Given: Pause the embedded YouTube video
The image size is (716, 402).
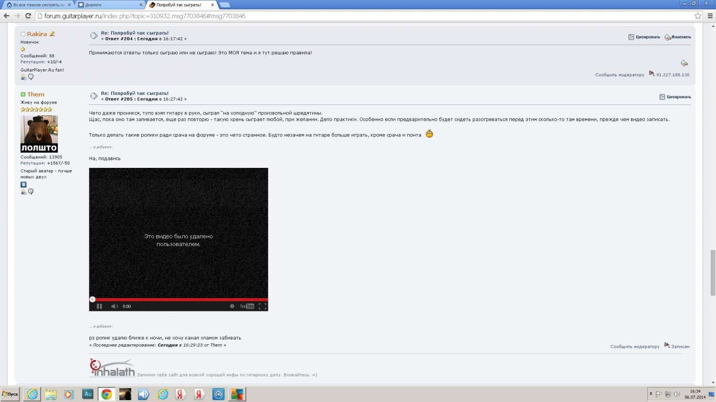Looking at the screenshot, I should tap(99, 306).
